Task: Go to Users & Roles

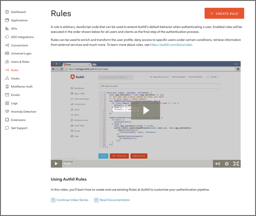Action: [x=20, y=62]
